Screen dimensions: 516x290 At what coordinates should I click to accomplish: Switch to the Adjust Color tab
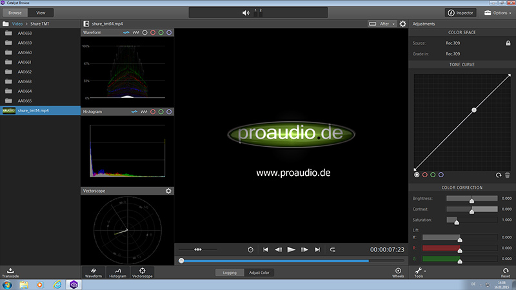point(260,273)
